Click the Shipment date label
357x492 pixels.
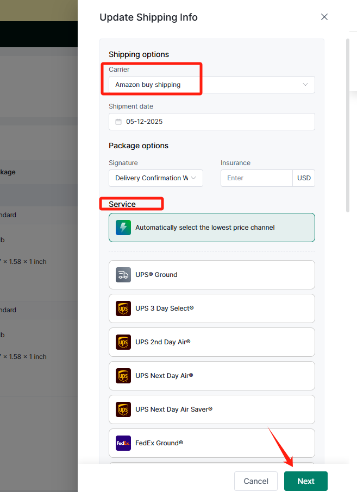[131, 106]
